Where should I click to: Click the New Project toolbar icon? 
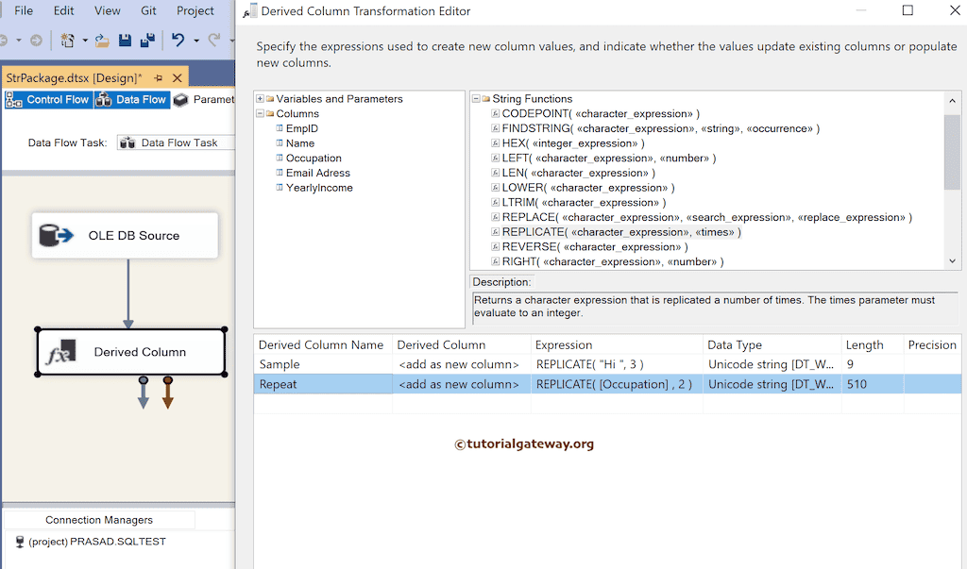(67, 40)
